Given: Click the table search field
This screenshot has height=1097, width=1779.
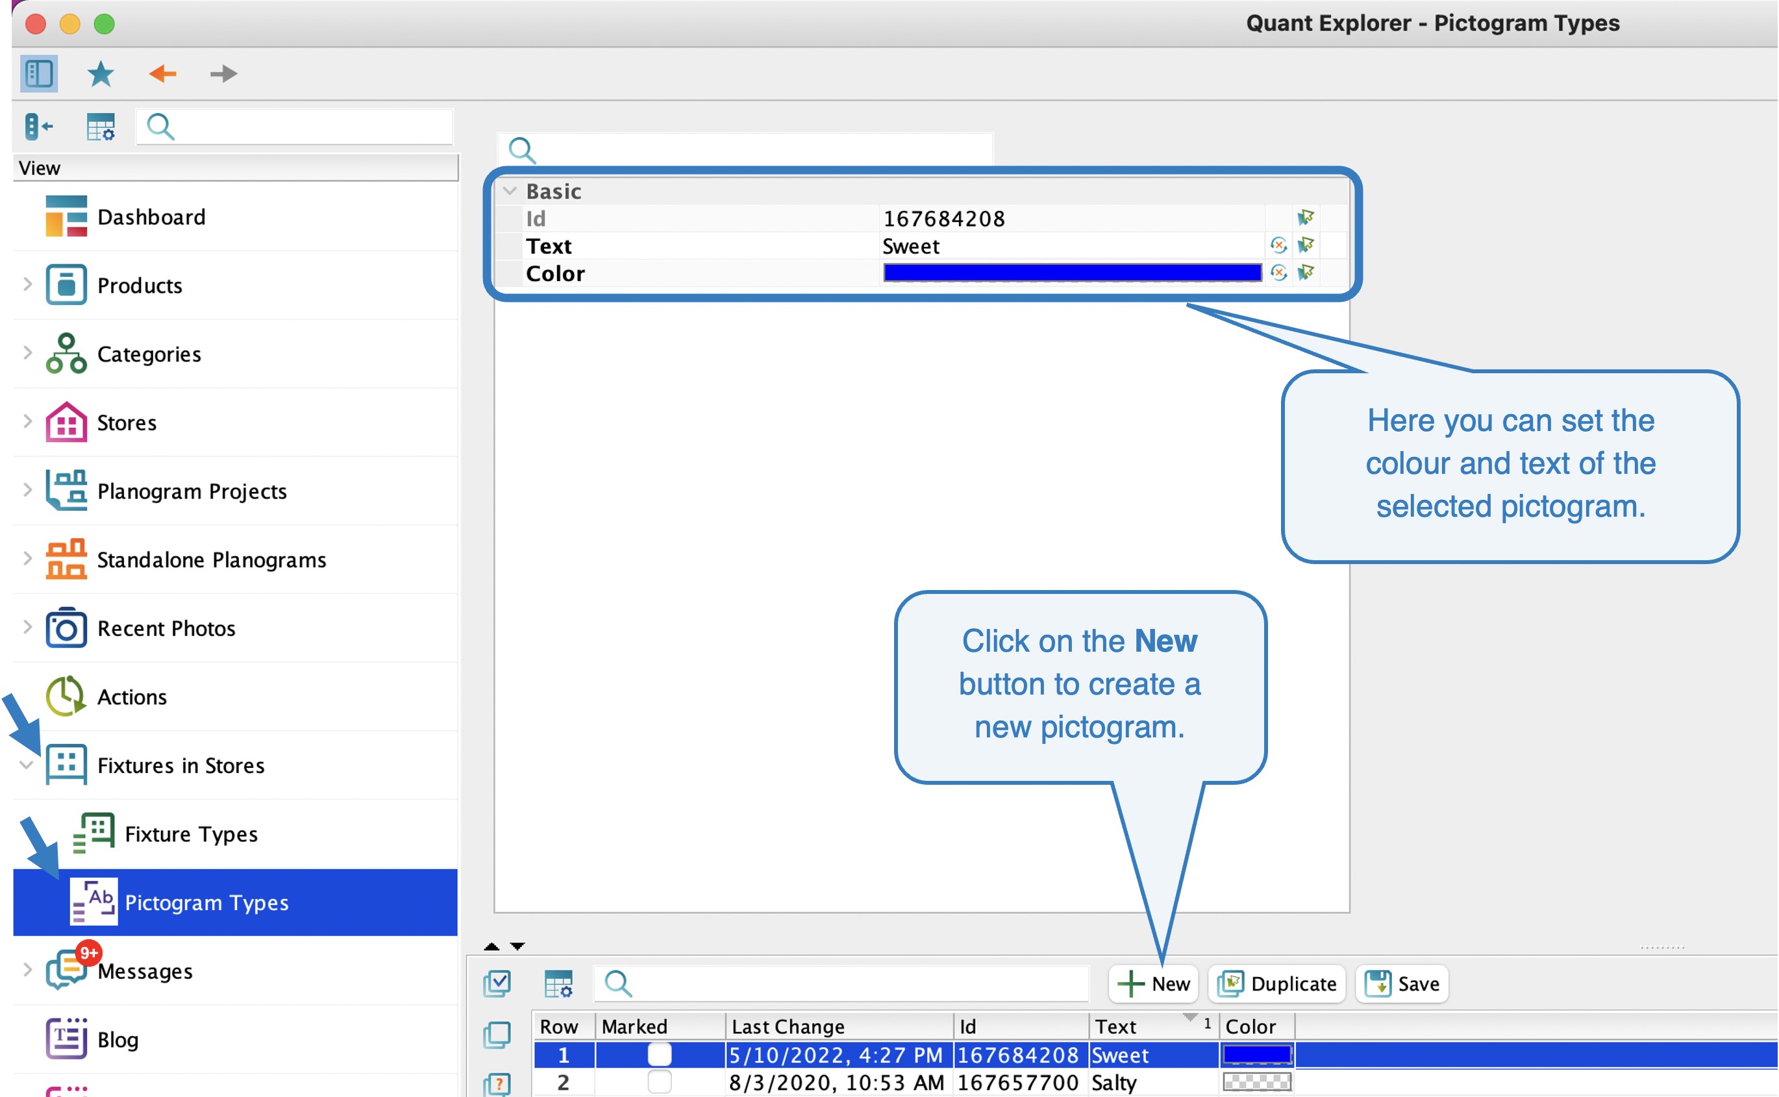Looking at the screenshot, I should [x=841, y=984].
